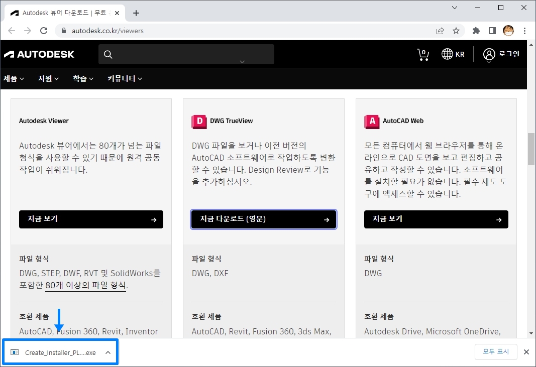This screenshot has height=367, width=536.
Task: Click the DWG TrueView product icon
Action: click(x=199, y=121)
